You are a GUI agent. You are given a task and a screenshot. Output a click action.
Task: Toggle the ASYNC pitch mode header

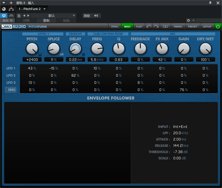point(43,34)
